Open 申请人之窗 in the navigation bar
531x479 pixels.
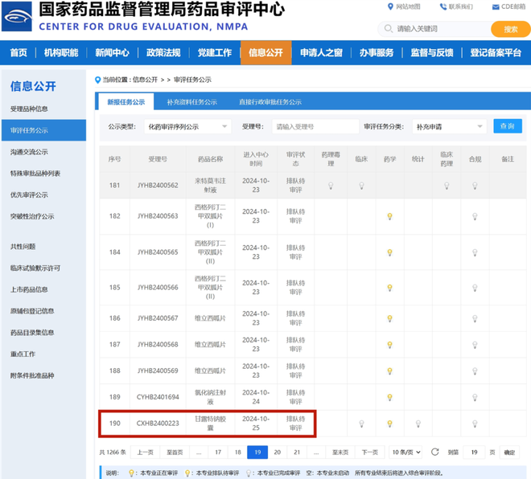pyautogui.click(x=321, y=53)
